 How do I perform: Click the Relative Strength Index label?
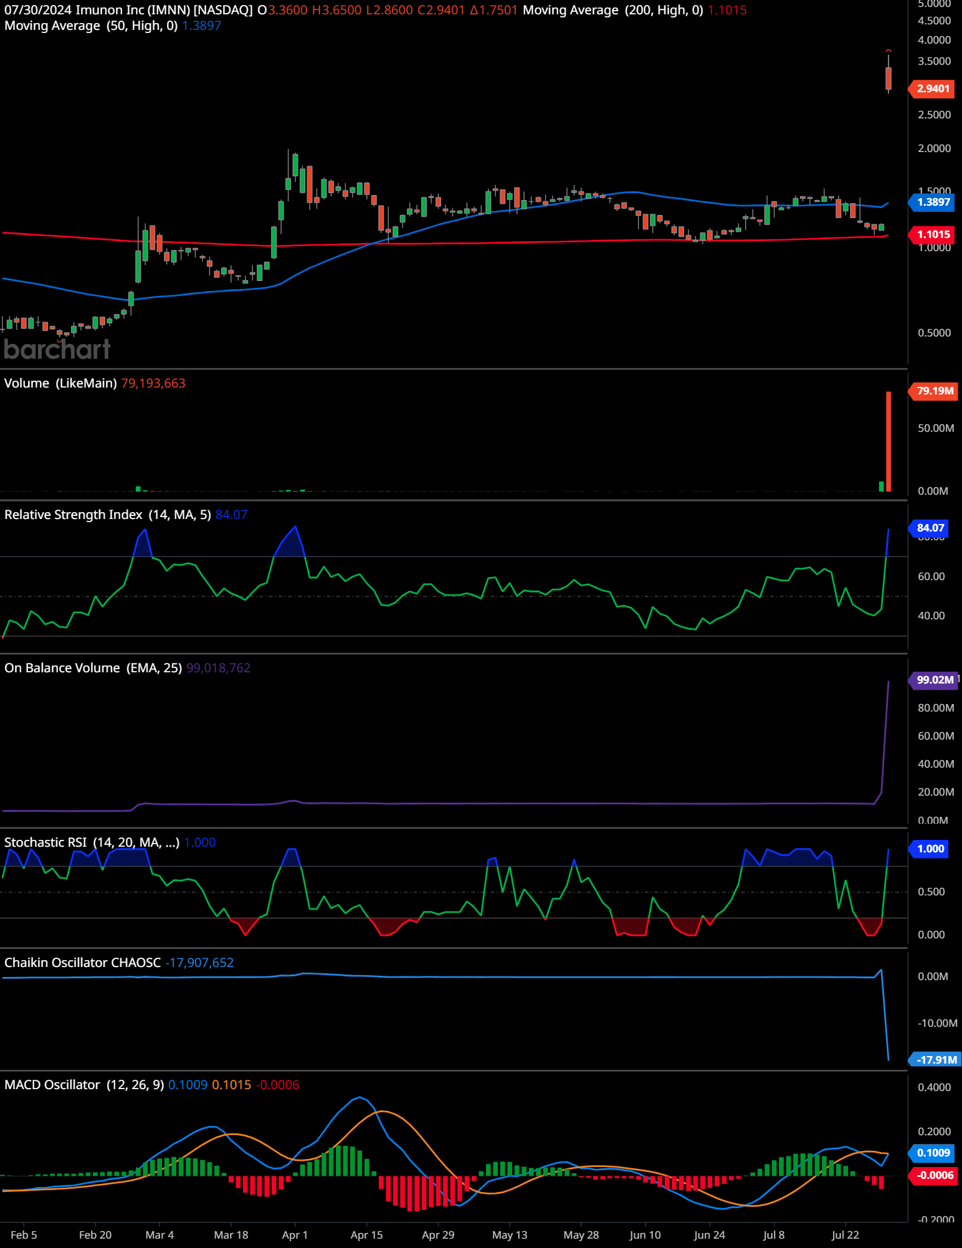tap(107, 515)
